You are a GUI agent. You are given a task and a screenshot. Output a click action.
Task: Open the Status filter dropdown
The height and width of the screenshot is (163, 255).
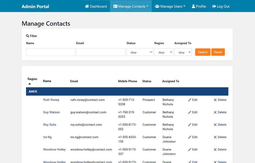tap(140, 52)
